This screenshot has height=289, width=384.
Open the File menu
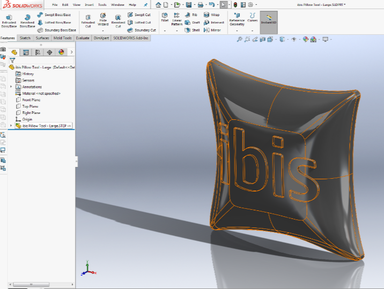click(x=55, y=5)
